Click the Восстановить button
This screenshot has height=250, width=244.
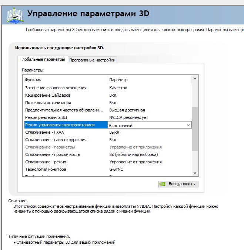point(178,184)
